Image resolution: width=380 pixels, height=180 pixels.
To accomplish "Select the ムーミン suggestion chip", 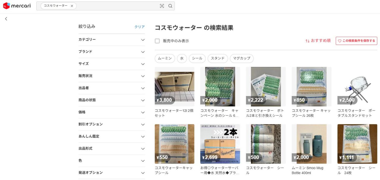I will coord(165,58).
